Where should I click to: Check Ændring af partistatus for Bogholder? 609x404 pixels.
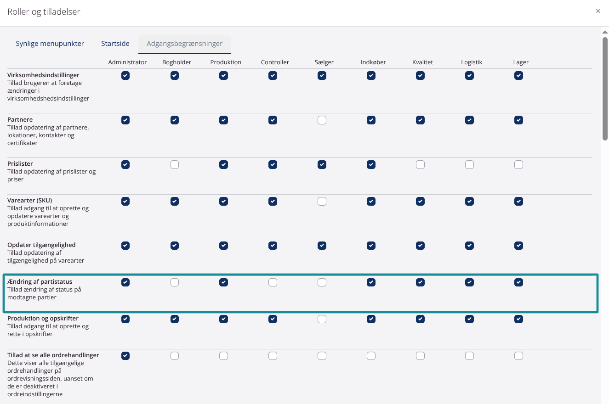175,282
